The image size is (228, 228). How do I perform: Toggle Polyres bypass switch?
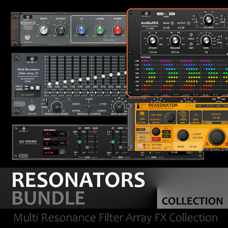pyautogui.click(x=23, y=129)
